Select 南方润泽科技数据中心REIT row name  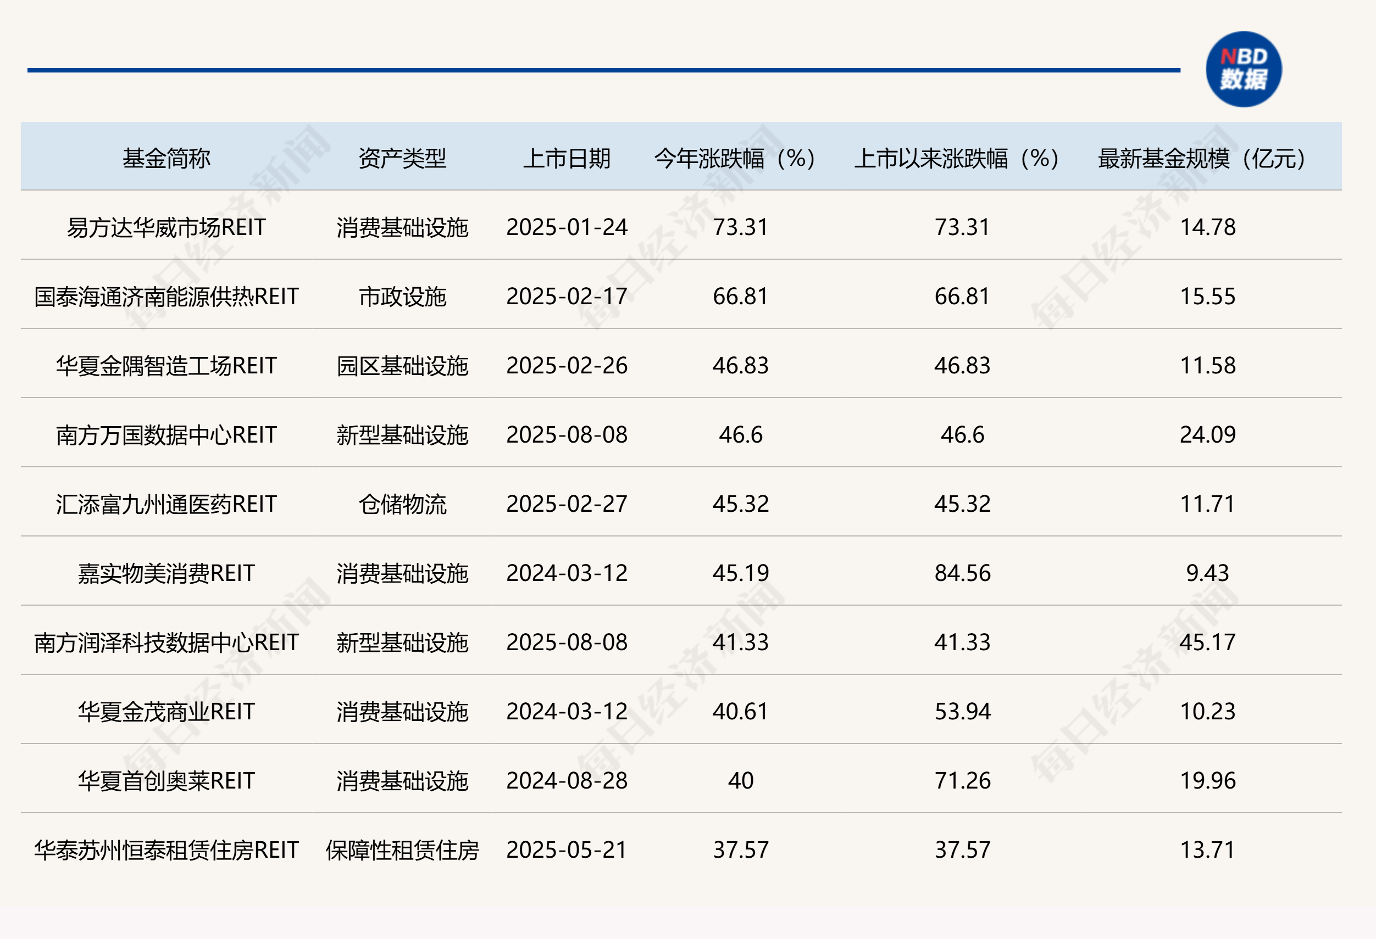pos(167,642)
